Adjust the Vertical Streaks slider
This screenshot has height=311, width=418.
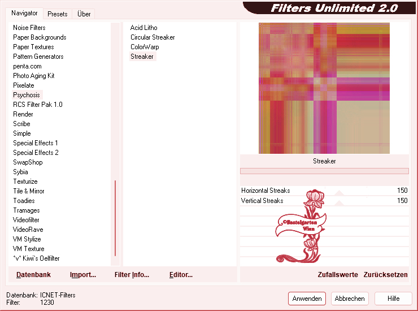click(339, 202)
